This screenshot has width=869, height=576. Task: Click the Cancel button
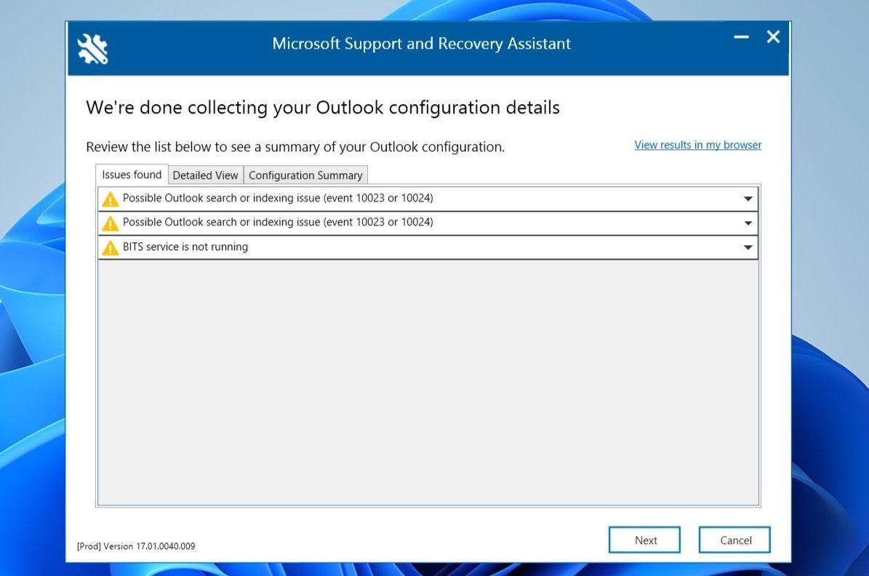tap(735, 540)
